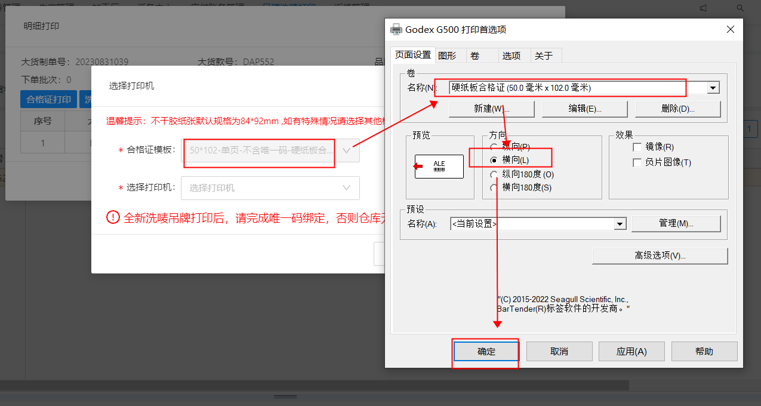The image size is (761, 406).
Task: Enable the 镜像(R) mirror checkbox
Action: [x=637, y=147]
